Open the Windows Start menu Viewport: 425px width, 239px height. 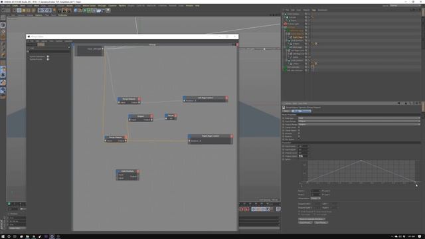[x=3, y=236]
